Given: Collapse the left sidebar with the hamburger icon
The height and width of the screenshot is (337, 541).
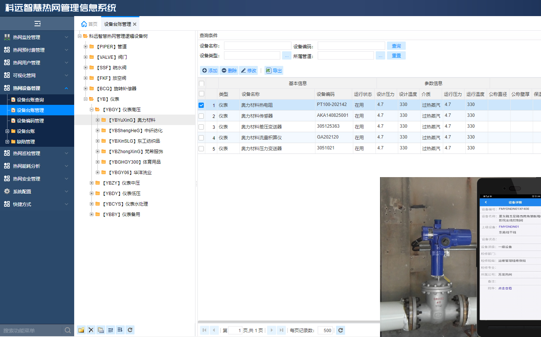Looking at the screenshot, I should [37, 24].
